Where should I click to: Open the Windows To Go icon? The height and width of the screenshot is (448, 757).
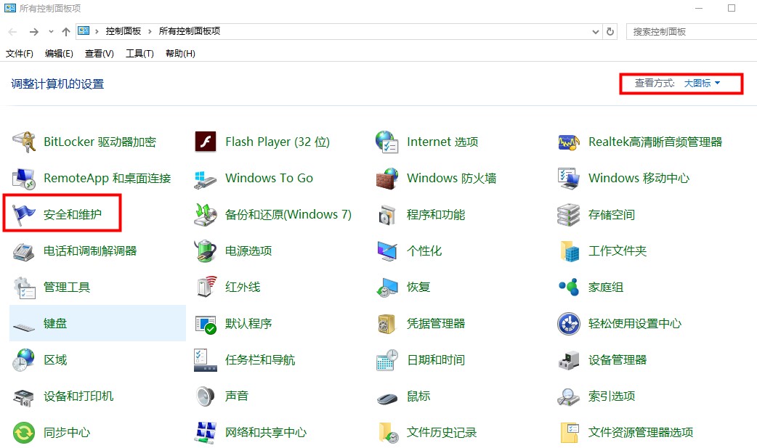(x=205, y=179)
